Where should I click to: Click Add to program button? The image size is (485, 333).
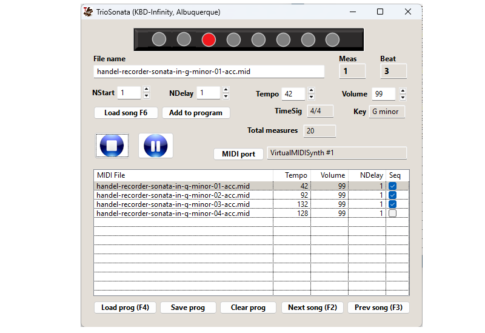click(x=196, y=113)
